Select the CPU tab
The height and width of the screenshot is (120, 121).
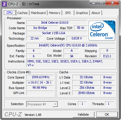pyautogui.click(x=10, y=13)
